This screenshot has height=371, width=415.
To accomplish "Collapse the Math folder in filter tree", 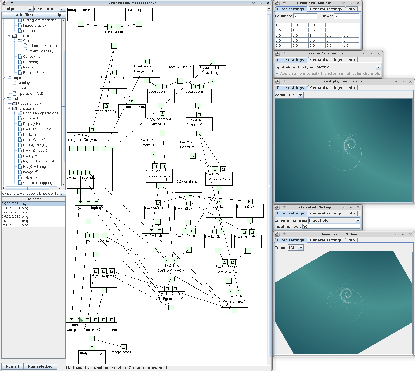I will tap(4, 99).
